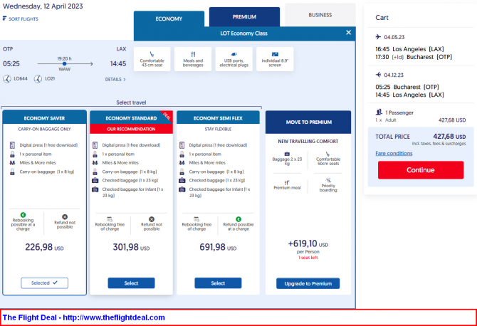477x326 pixels.
Task: Click Digital press icon in Economy Semi Flex
Action: pyautogui.click(x=182, y=145)
